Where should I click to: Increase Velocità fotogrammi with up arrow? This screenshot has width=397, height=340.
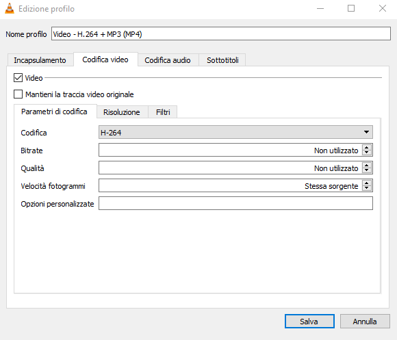click(367, 183)
